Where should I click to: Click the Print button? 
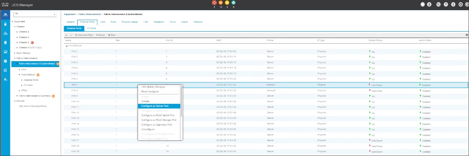112,35
